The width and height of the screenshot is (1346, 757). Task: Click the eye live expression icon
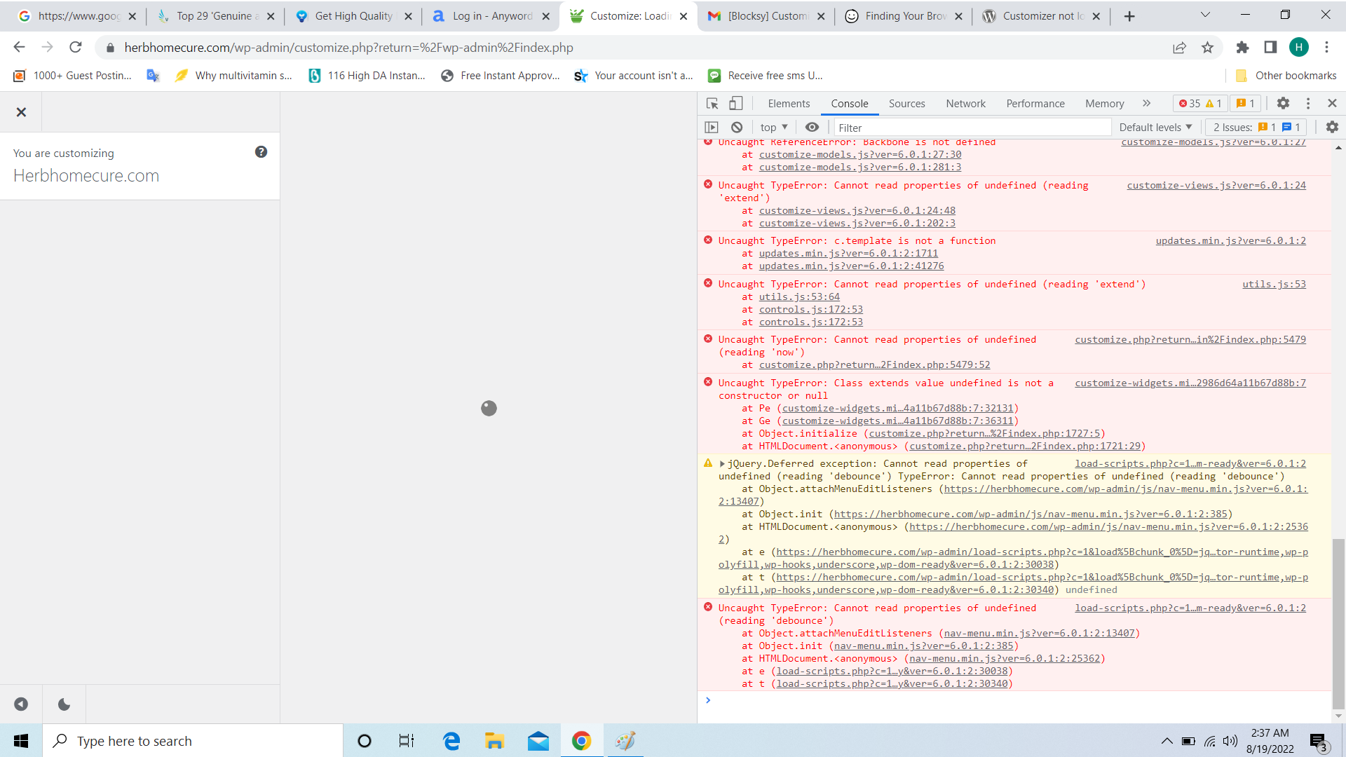coord(812,128)
